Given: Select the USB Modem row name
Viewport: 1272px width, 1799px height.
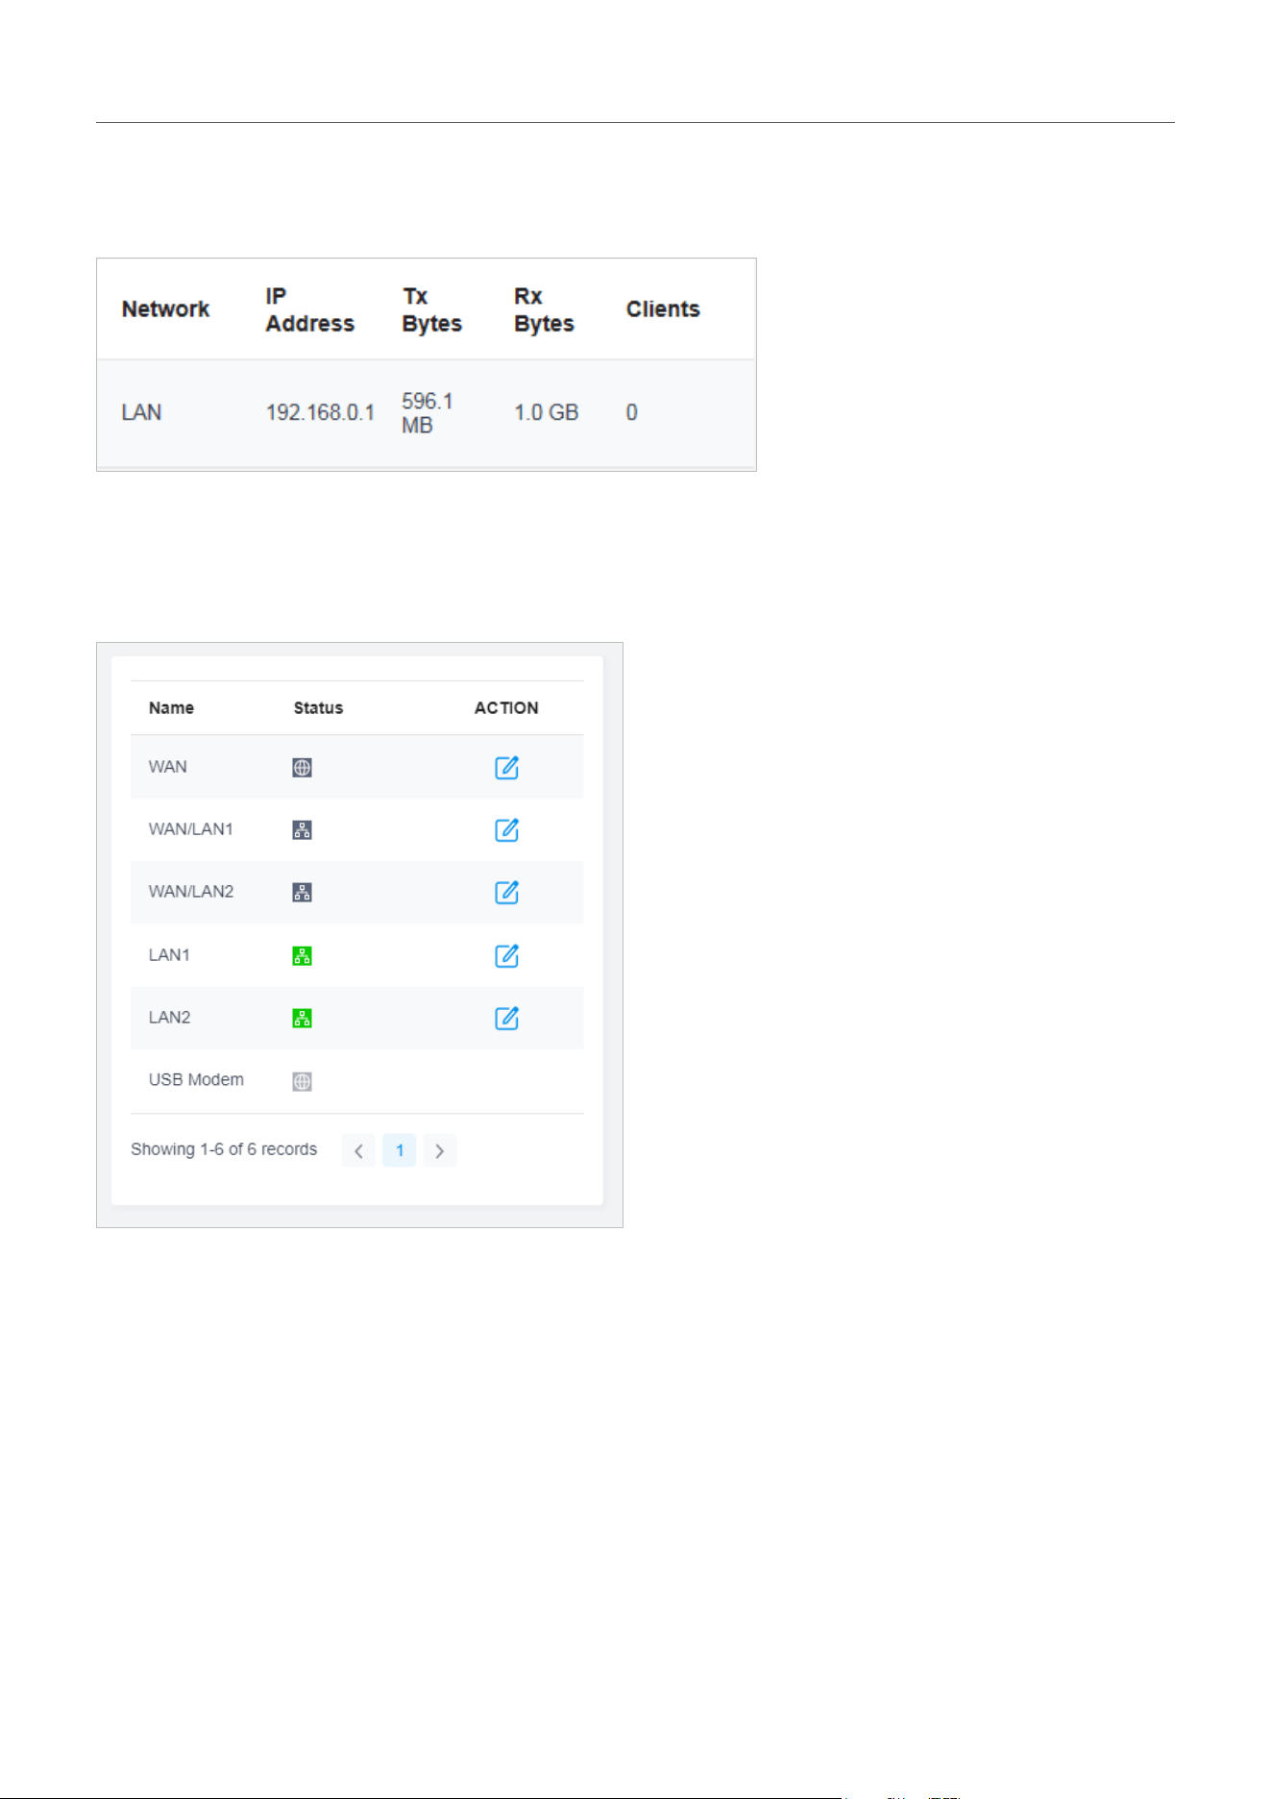Looking at the screenshot, I should pos(196,1080).
